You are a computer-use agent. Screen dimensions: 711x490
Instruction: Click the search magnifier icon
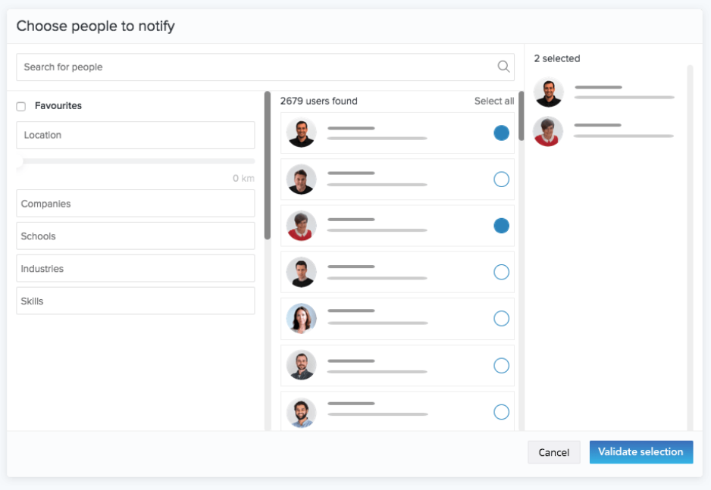coord(503,67)
